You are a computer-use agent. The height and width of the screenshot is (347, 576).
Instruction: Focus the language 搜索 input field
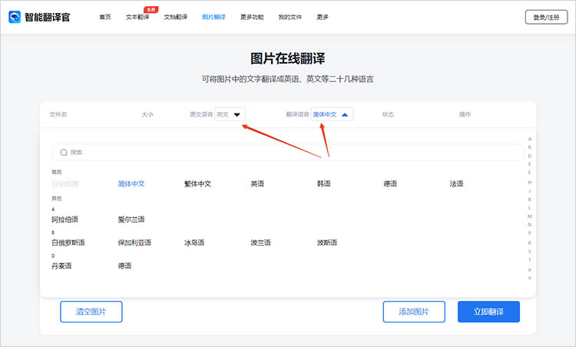(x=288, y=152)
